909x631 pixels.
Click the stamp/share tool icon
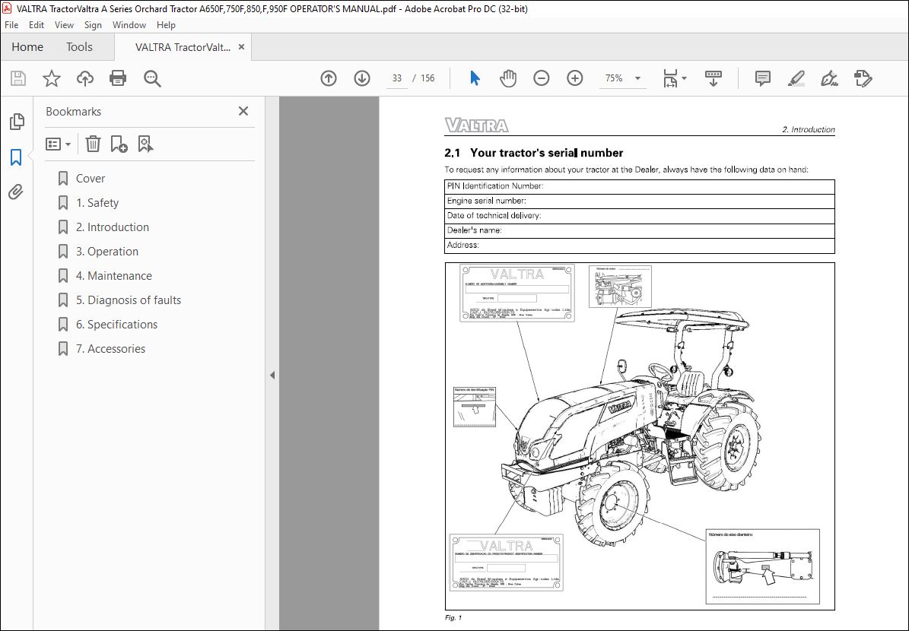[x=863, y=78]
